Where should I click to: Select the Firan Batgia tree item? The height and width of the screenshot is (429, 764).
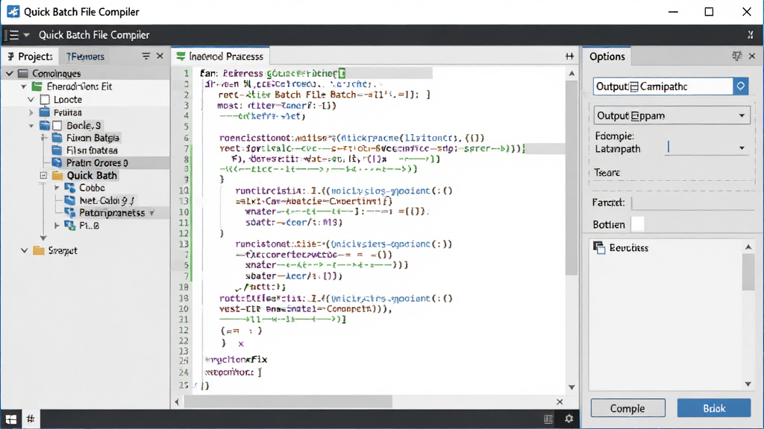tap(93, 138)
